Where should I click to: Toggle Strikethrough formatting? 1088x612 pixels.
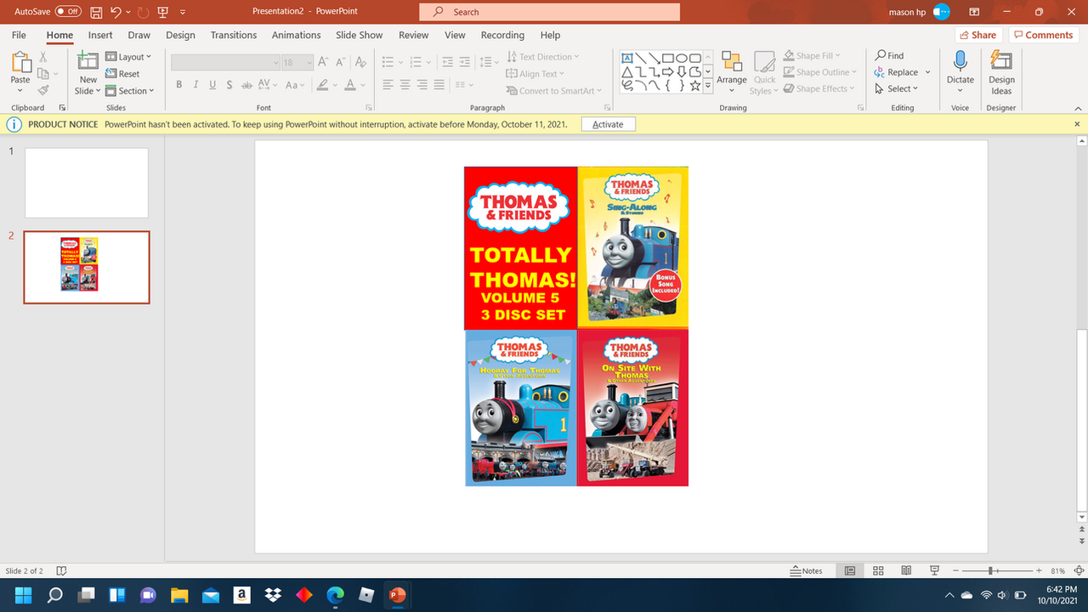point(246,84)
